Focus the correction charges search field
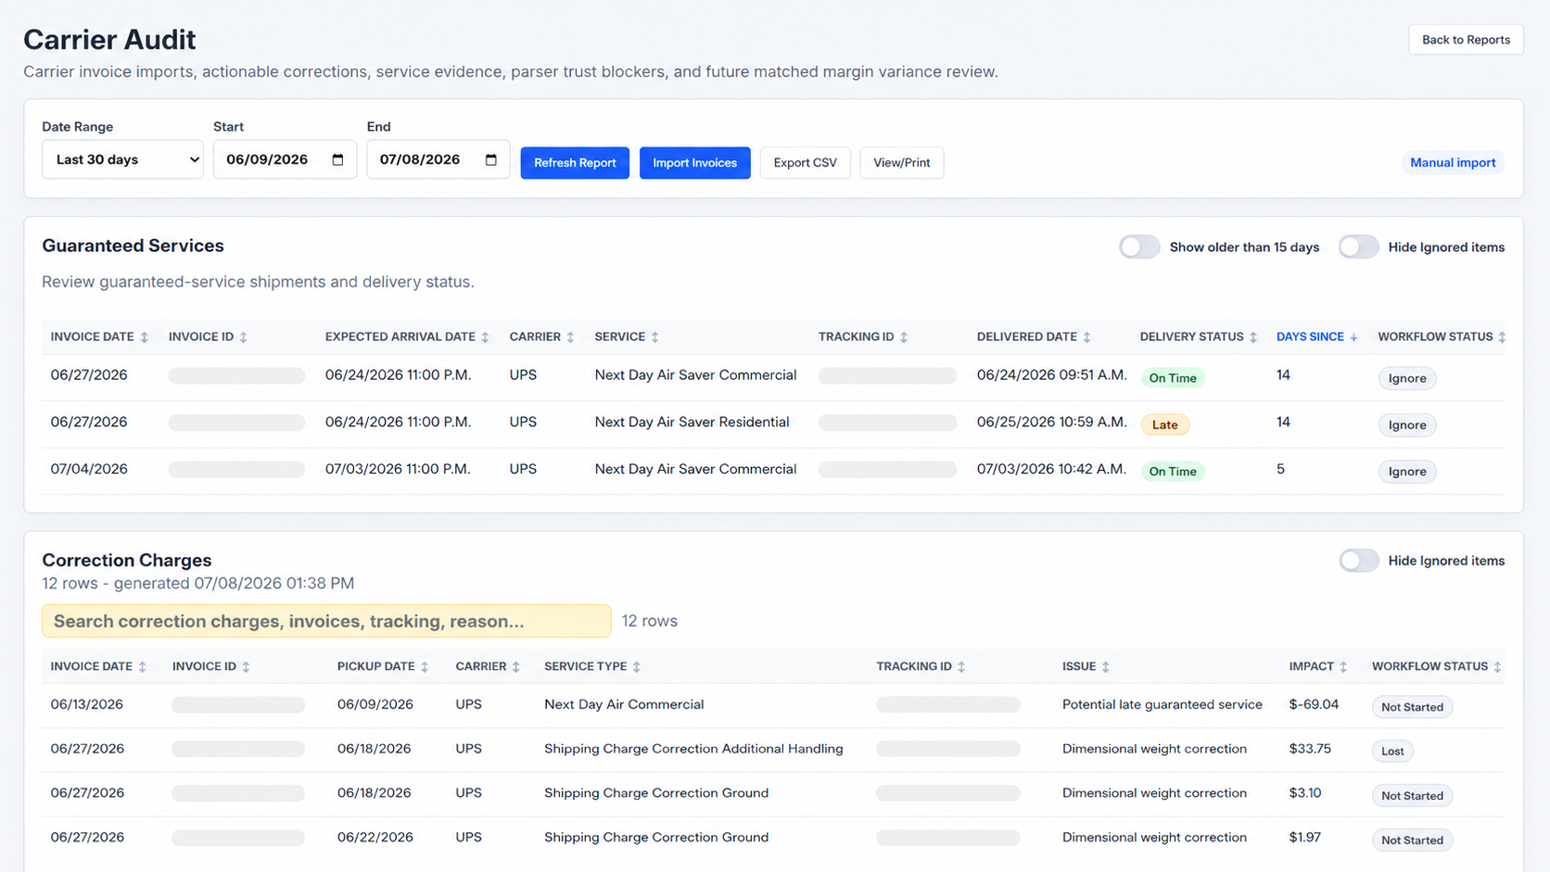Image resolution: width=1550 pixels, height=872 pixels. [x=326, y=621]
